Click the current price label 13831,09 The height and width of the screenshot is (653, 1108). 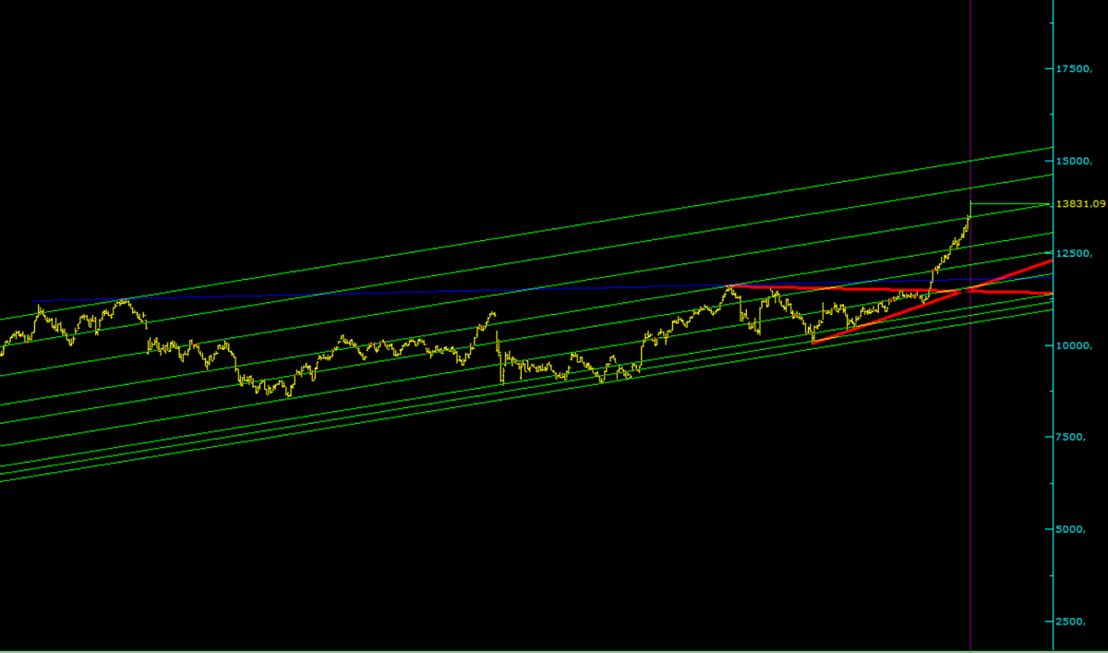coord(1082,203)
